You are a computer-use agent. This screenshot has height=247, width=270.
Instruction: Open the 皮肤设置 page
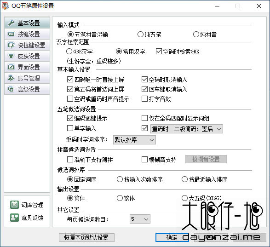[27, 56]
